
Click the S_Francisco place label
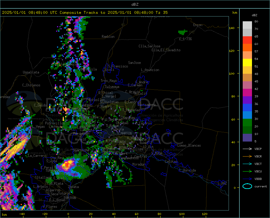pyautogui.click(x=118, y=66)
